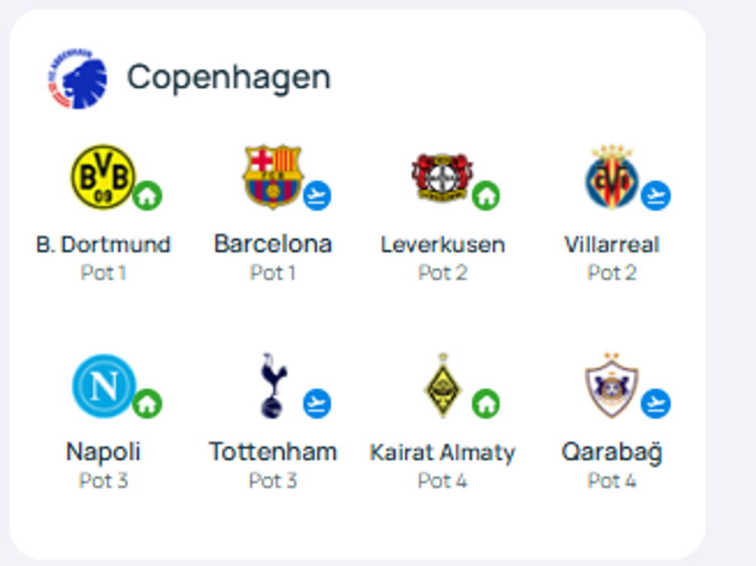Click the Qarabağ team name
The height and width of the screenshot is (566, 756).
[612, 452]
